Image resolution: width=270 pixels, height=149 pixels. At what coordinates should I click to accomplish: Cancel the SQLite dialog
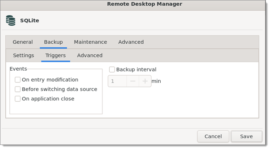point(213,136)
